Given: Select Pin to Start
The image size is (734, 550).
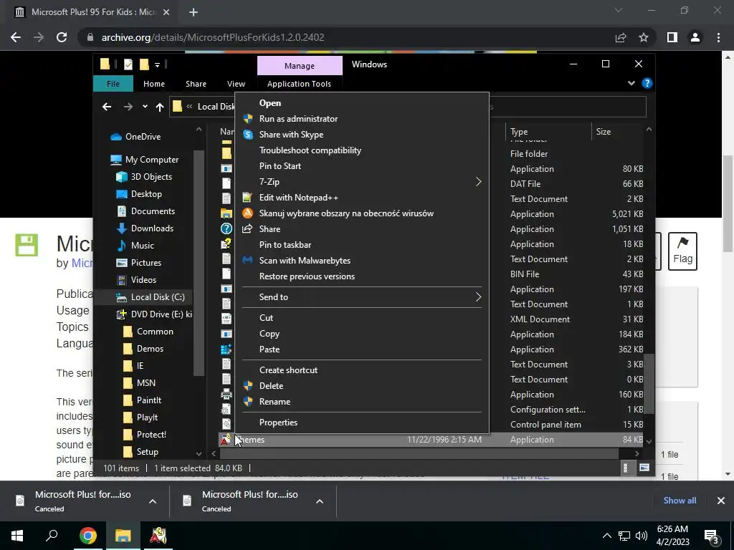Looking at the screenshot, I should click(280, 166).
